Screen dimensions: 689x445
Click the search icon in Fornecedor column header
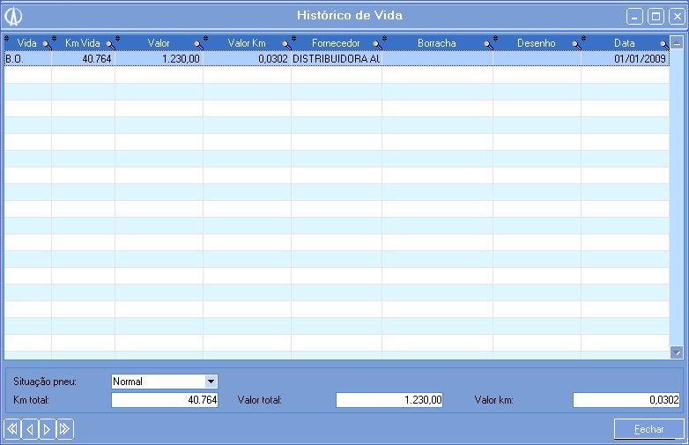tap(376, 43)
